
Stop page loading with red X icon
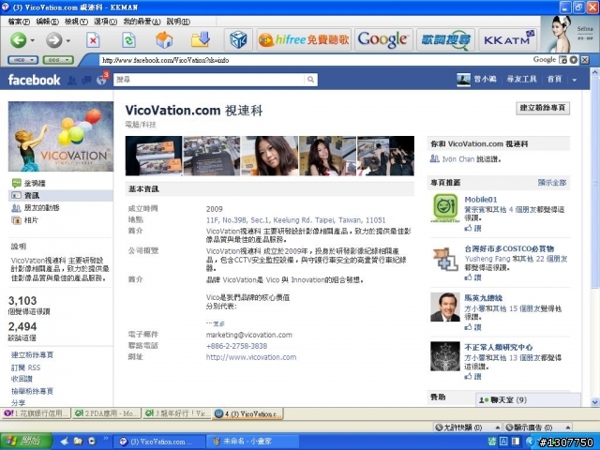[x=93, y=40]
